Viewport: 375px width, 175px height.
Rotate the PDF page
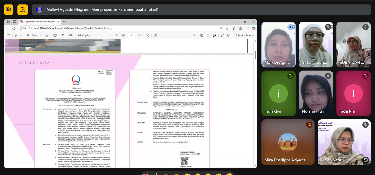tap(148, 35)
